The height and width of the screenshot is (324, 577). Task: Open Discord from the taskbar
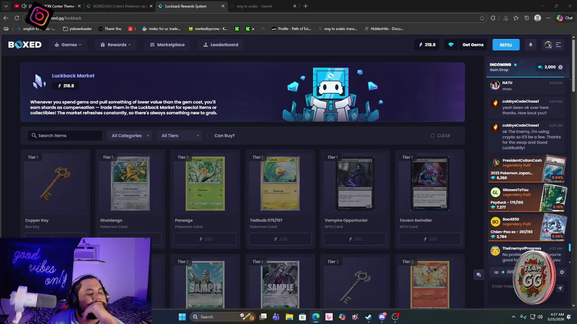pos(382,317)
